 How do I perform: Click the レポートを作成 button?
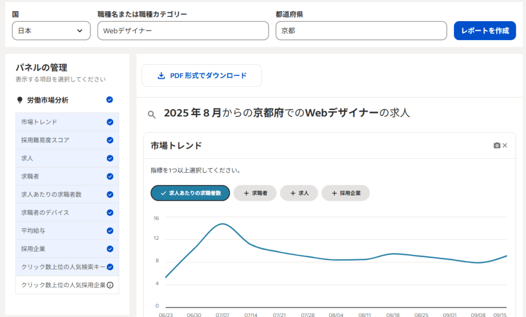484,31
